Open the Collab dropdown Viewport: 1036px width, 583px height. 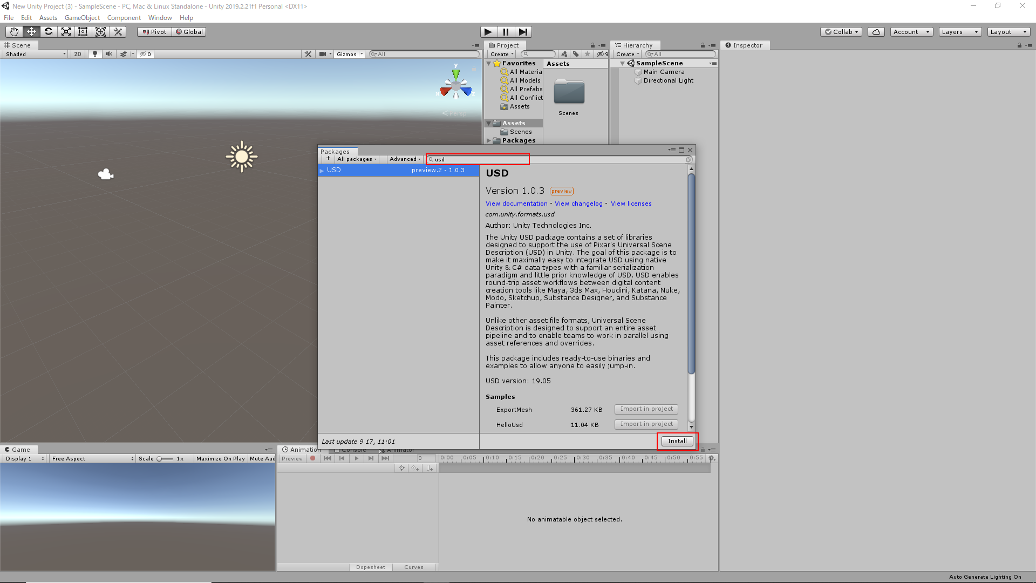click(x=841, y=32)
